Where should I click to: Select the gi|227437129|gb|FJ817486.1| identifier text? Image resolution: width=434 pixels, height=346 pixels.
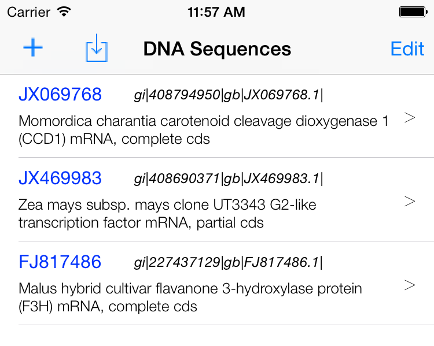tap(229, 263)
